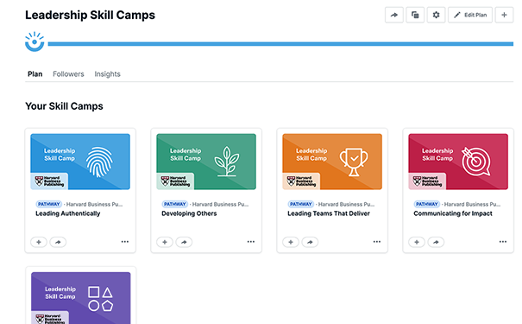
Task: Click Harvard Business Pu... under Developing Others
Action: (220, 204)
